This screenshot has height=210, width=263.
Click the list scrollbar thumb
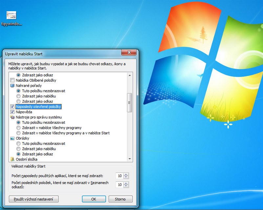coord(130,102)
